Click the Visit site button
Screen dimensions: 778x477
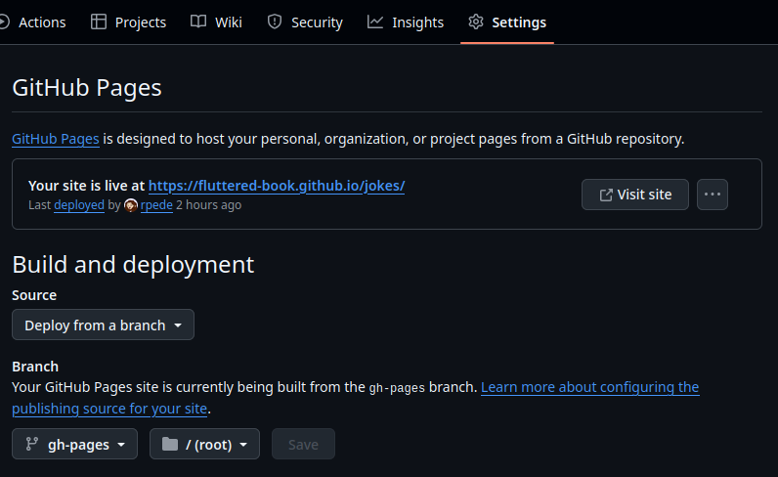tap(635, 195)
